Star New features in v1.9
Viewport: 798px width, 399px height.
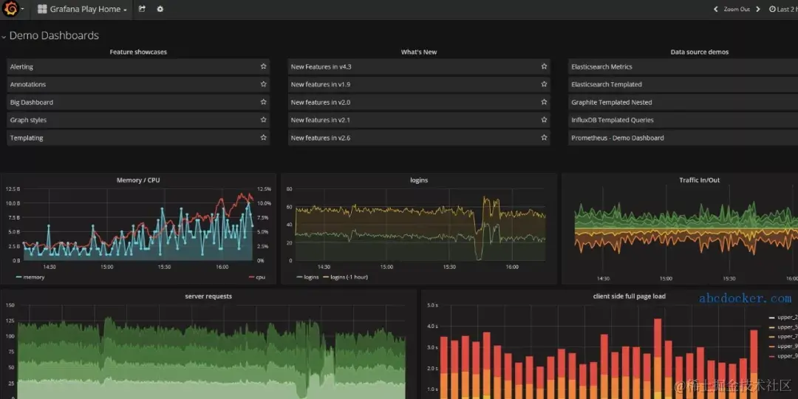click(544, 84)
